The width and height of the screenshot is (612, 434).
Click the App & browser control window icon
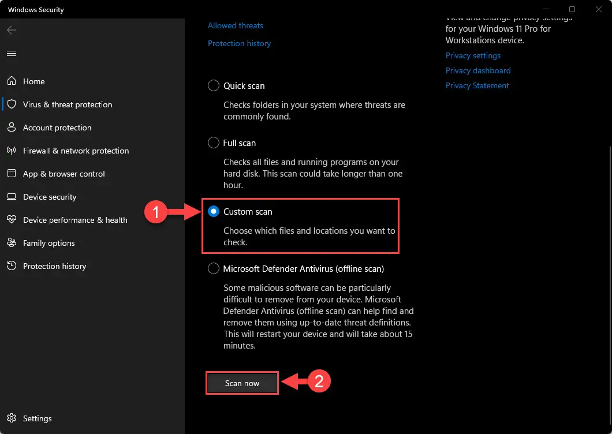(12, 173)
